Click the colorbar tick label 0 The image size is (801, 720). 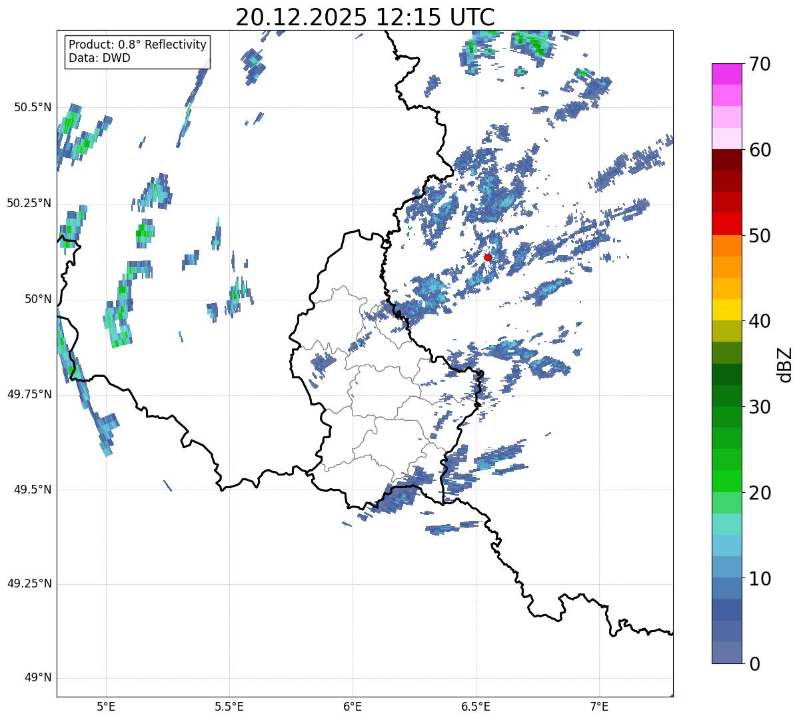755,664
